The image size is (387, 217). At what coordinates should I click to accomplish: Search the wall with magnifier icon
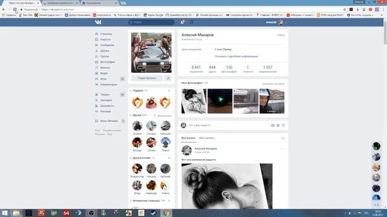283,138
